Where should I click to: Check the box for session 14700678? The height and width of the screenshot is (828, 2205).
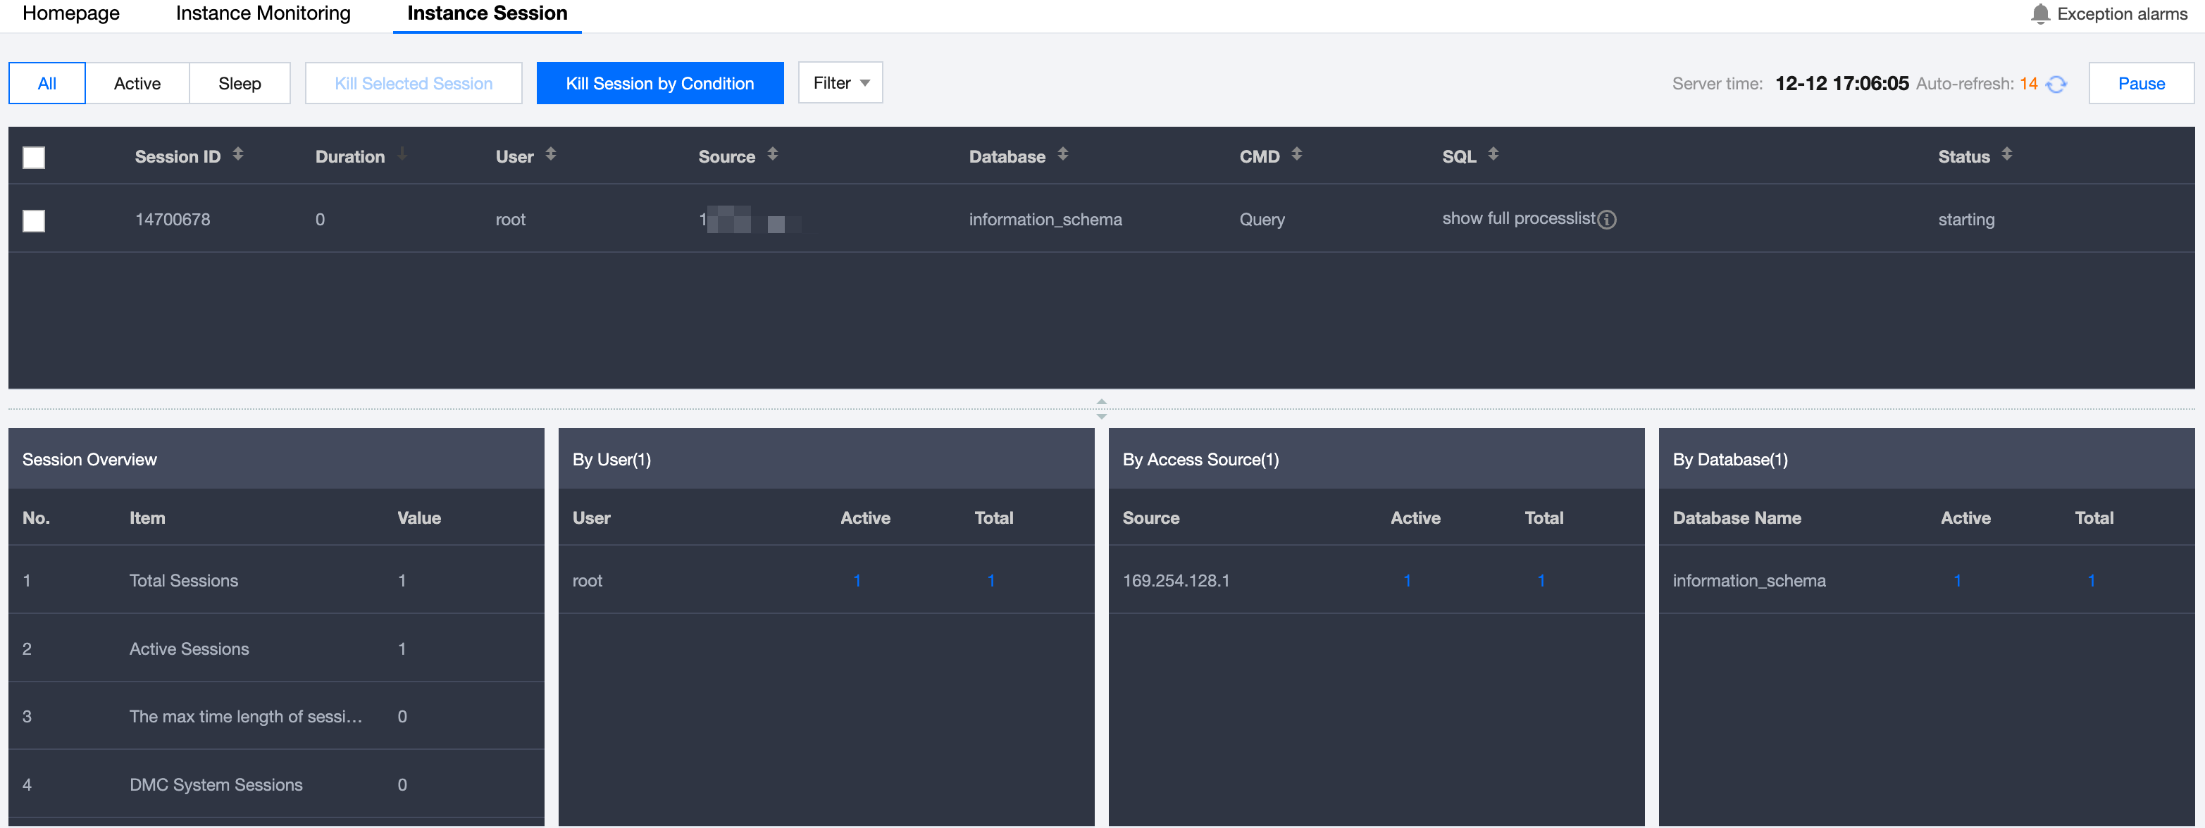click(x=33, y=220)
